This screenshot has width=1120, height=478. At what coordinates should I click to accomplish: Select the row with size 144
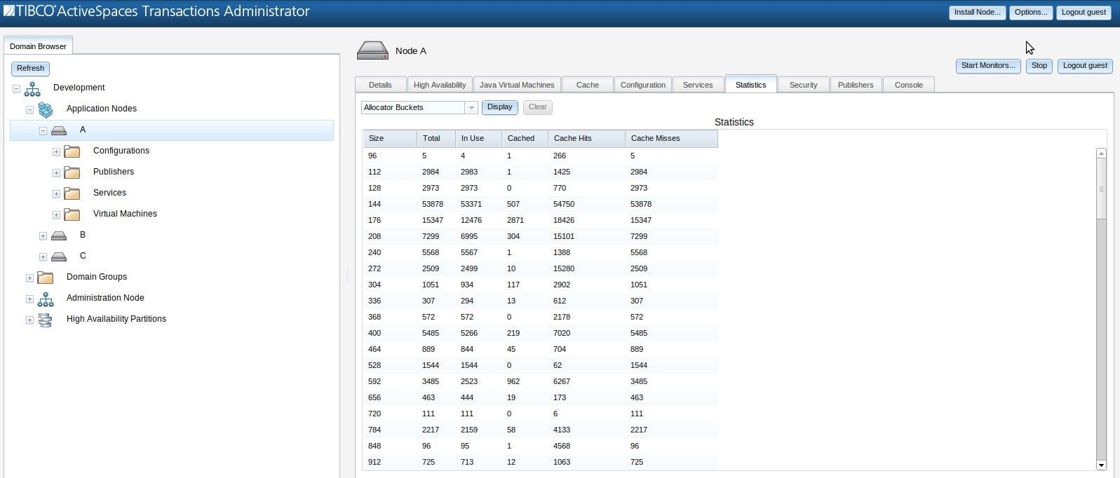click(x=540, y=204)
